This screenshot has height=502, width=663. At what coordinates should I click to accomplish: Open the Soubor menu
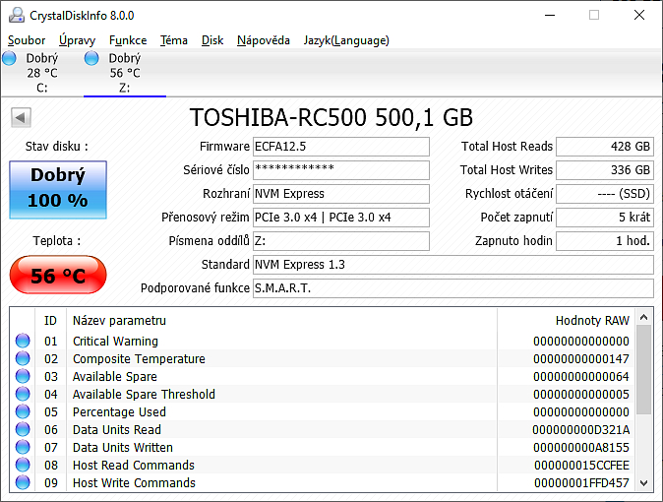tap(27, 40)
